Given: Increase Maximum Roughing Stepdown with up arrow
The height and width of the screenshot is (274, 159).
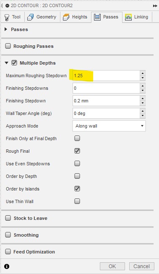Looking at the screenshot, I should click(143, 73).
